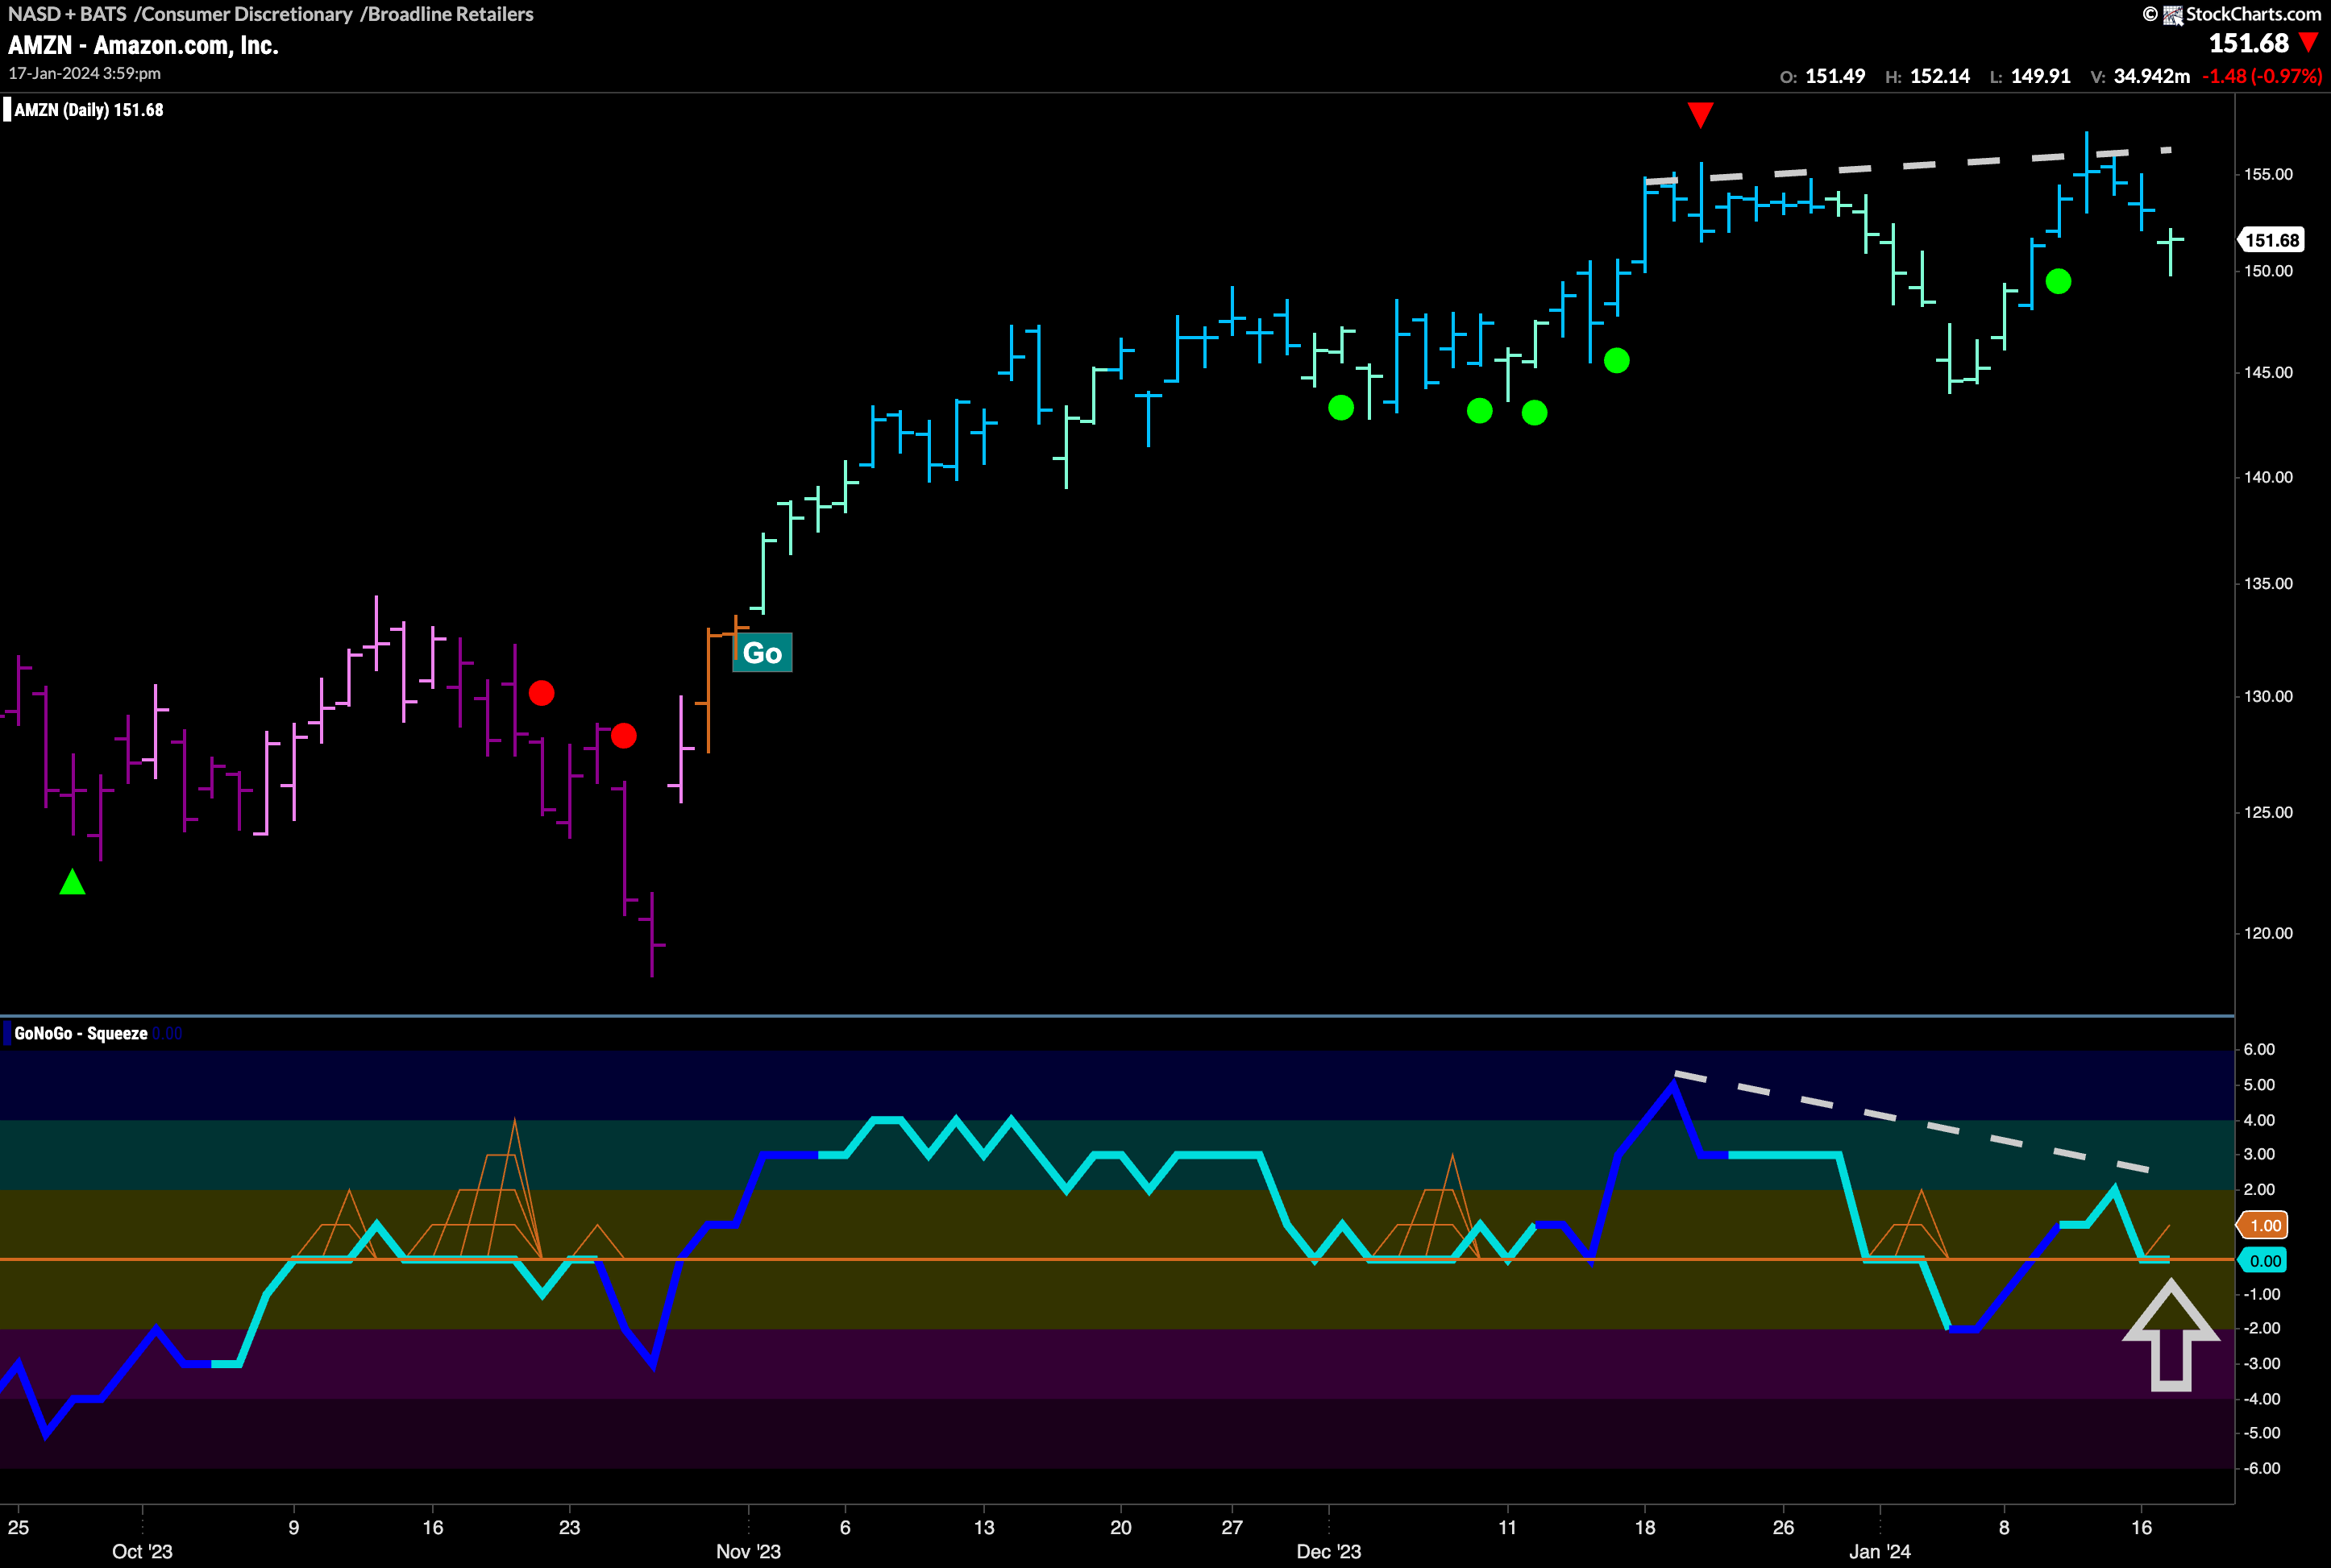Click the Oct '23 date axis label
The height and width of the screenshot is (1568, 2331).
coord(142,1551)
